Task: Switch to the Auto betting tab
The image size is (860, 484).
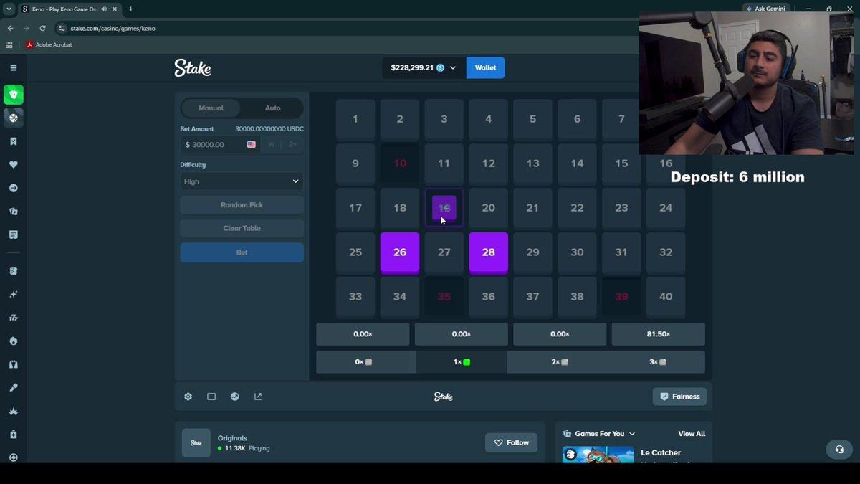Action: tap(272, 108)
